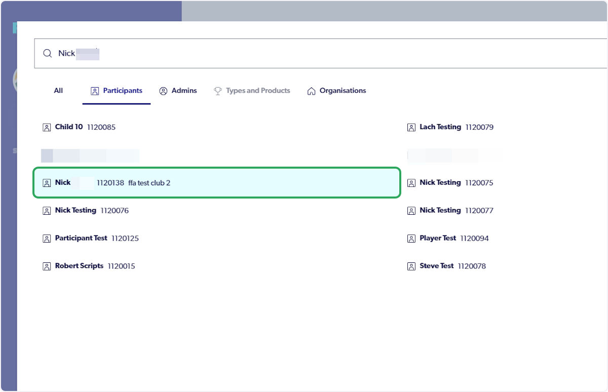Click participant icon beside Nick Testing 1120077

click(x=411, y=210)
